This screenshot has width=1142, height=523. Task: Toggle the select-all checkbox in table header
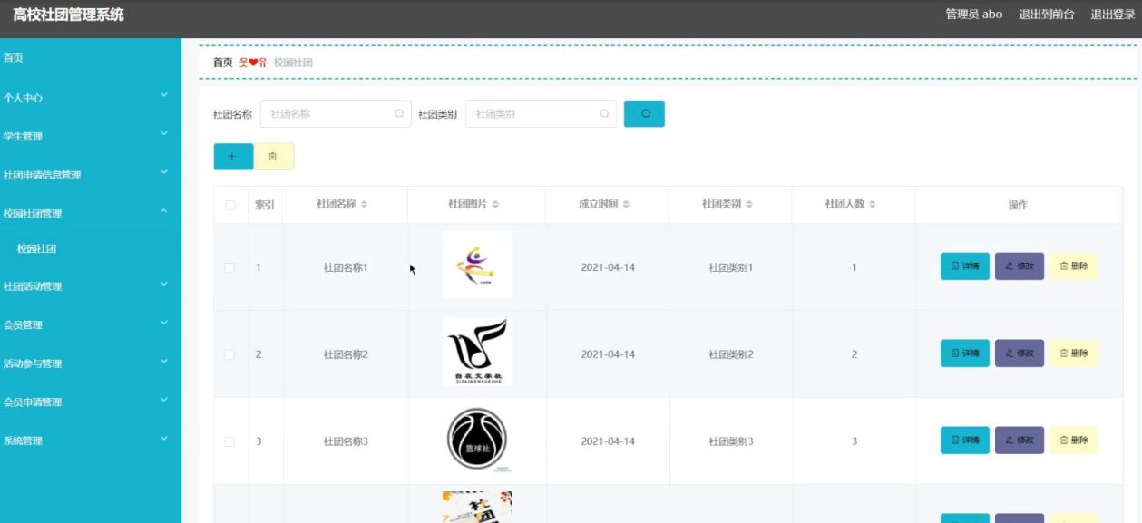pyautogui.click(x=230, y=206)
